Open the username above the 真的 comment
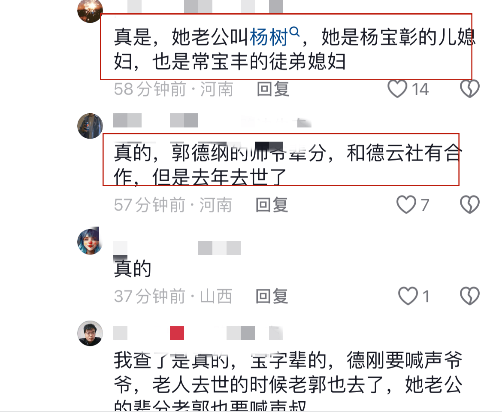The width and height of the screenshot is (502, 412). [x=177, y=248]
